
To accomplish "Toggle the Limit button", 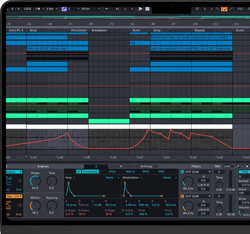I will tap(227, 166).
